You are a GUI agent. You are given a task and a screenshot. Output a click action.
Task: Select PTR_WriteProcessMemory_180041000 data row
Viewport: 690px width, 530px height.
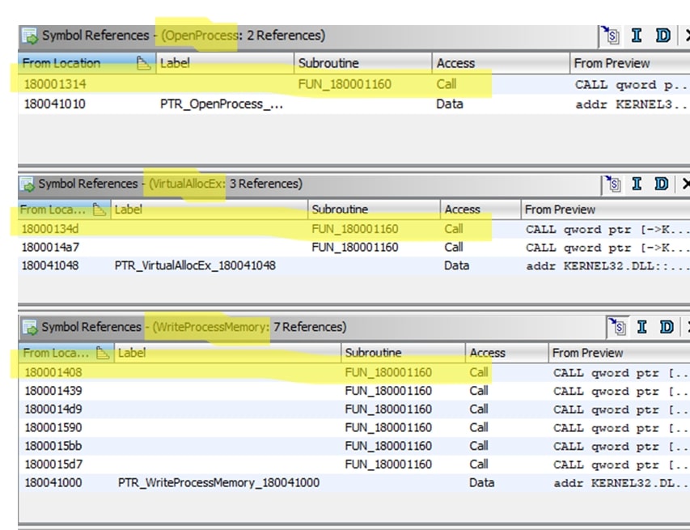click(x=218, y=483)
